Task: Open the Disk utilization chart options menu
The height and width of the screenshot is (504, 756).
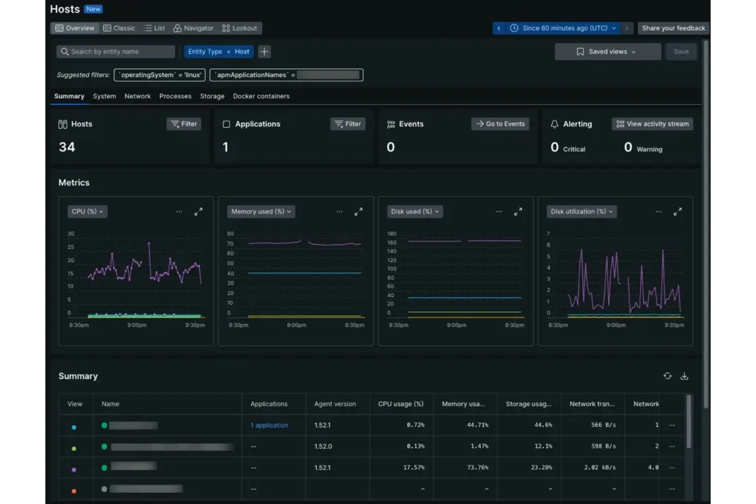Action: 658,211
